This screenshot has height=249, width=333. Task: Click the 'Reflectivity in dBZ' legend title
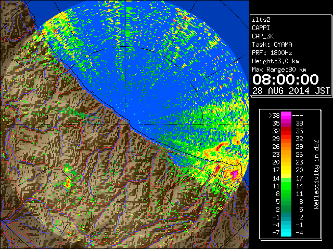tap(316, 174)
